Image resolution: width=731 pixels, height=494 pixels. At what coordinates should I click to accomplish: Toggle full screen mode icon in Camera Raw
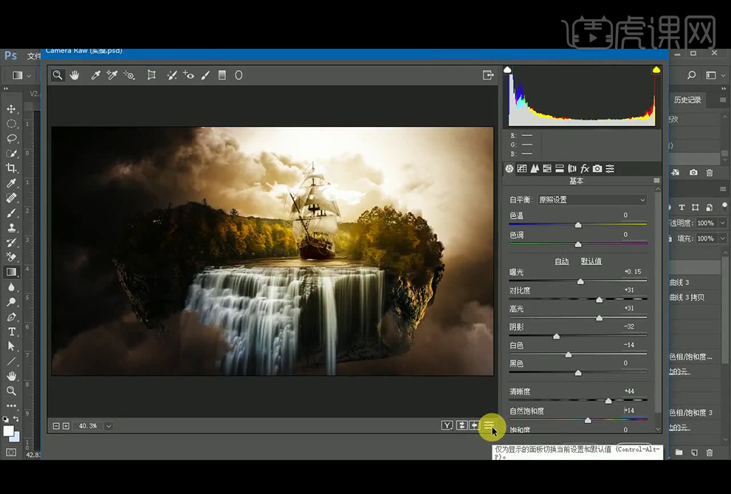487,75
